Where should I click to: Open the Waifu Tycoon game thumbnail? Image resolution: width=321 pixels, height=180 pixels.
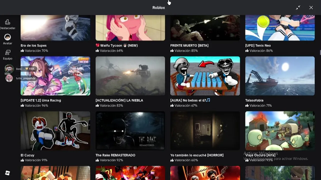[130, 28]
